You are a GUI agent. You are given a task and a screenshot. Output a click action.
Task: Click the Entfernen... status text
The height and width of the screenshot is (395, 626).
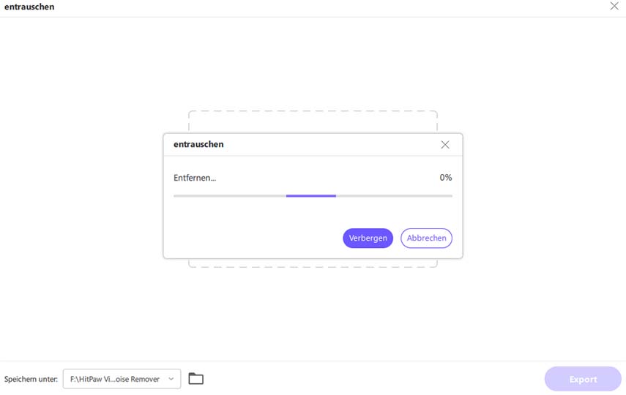pos(195,178)
